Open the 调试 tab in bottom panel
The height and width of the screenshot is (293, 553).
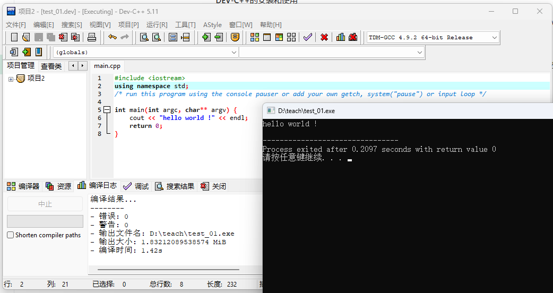pos(136,186)
